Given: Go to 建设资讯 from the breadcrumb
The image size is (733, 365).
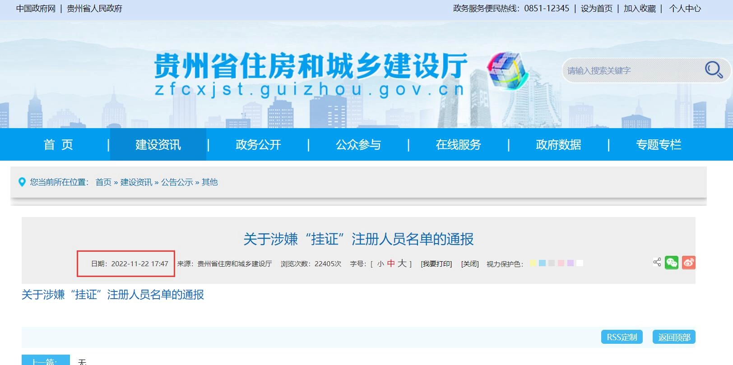Looking at the screenshot, I should tap(136, 182).
